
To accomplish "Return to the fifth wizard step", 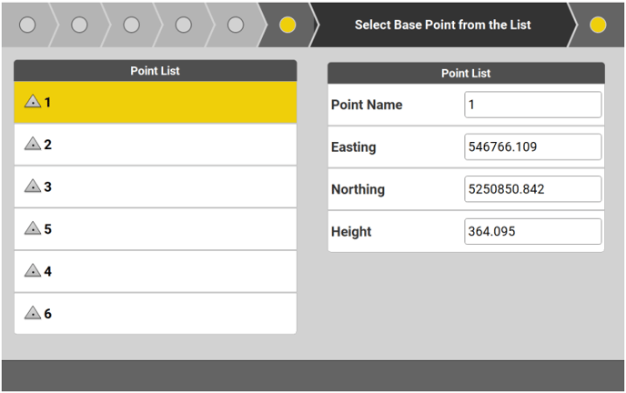I will [x=235, y=25].
